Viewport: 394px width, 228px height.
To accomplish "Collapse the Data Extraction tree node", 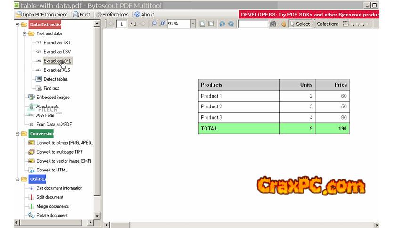I will point(17,24).
